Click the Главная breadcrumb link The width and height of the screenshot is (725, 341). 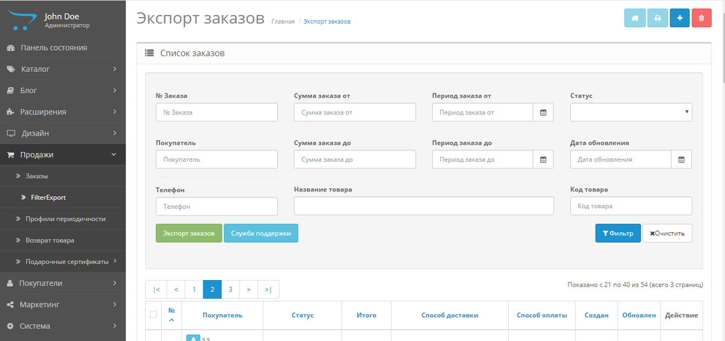pyautogui.click(x=283, y=22)
